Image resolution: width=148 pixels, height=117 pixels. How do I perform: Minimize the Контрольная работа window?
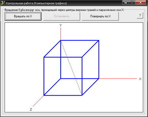click(126, 3)
